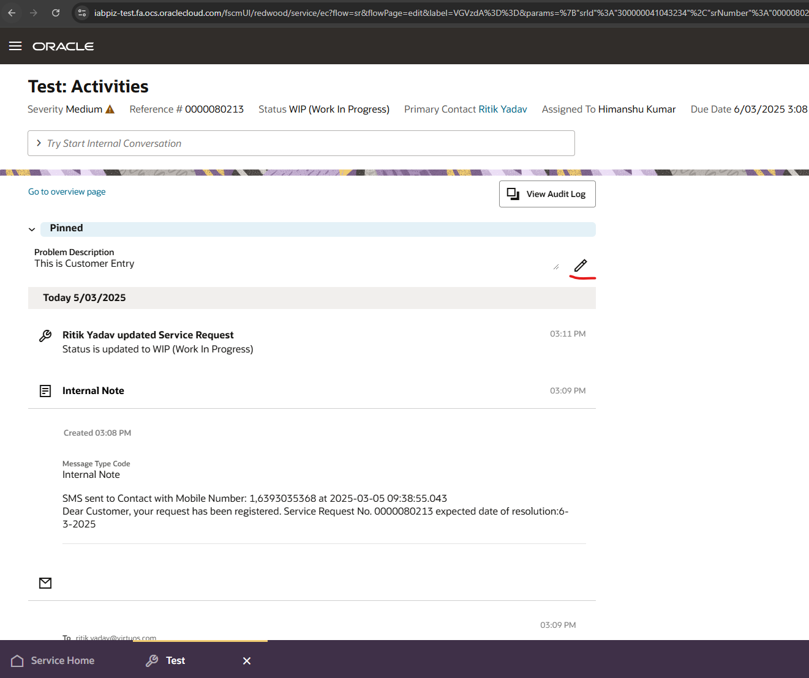This screenshot has height=678, width=809.
Task: Select the Internal Note document icon
Action: (45, 390)
